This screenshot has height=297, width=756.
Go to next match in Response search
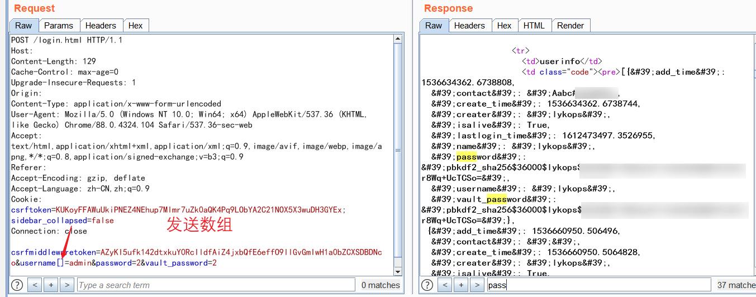pos(477,285)
